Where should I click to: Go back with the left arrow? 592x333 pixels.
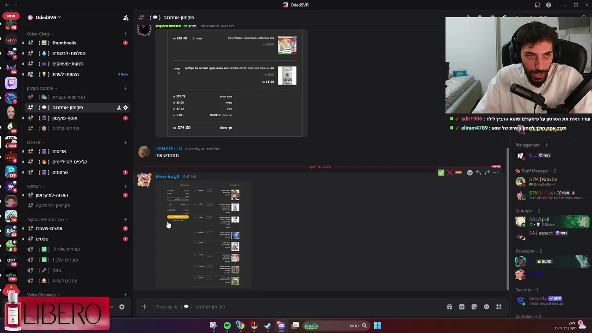coord(7,5)
